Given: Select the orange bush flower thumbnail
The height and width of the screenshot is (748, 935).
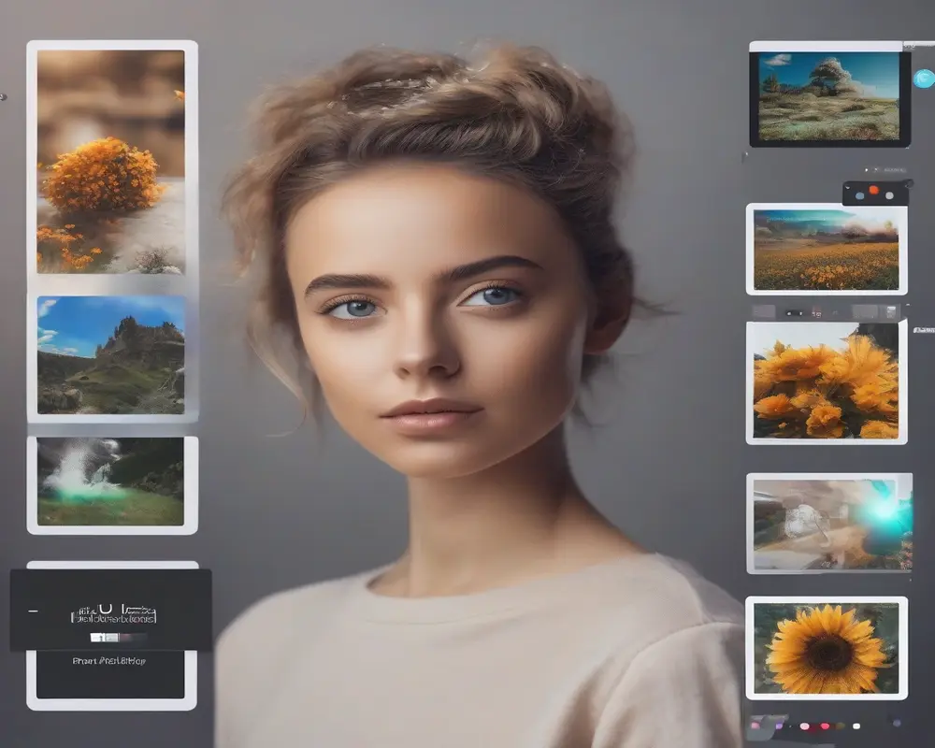Looking at the screenshot, I should pos(111,162).
